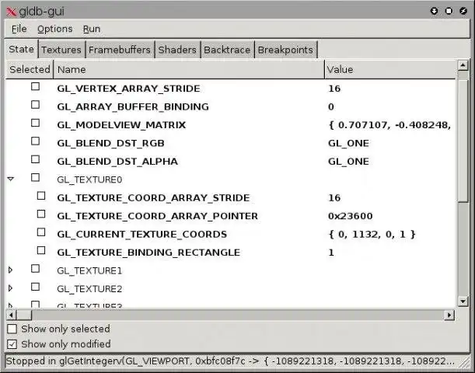Click the slashed-circle window button in title bar
Viewport: 475px width, 373px height.
pyautogui.click(x=463, y=11)
